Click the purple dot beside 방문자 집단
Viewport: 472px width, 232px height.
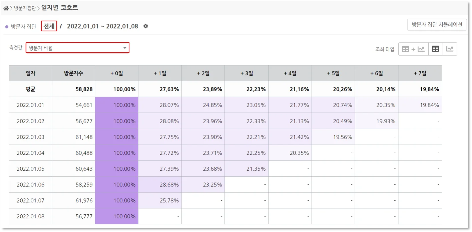tap(6, 26)
